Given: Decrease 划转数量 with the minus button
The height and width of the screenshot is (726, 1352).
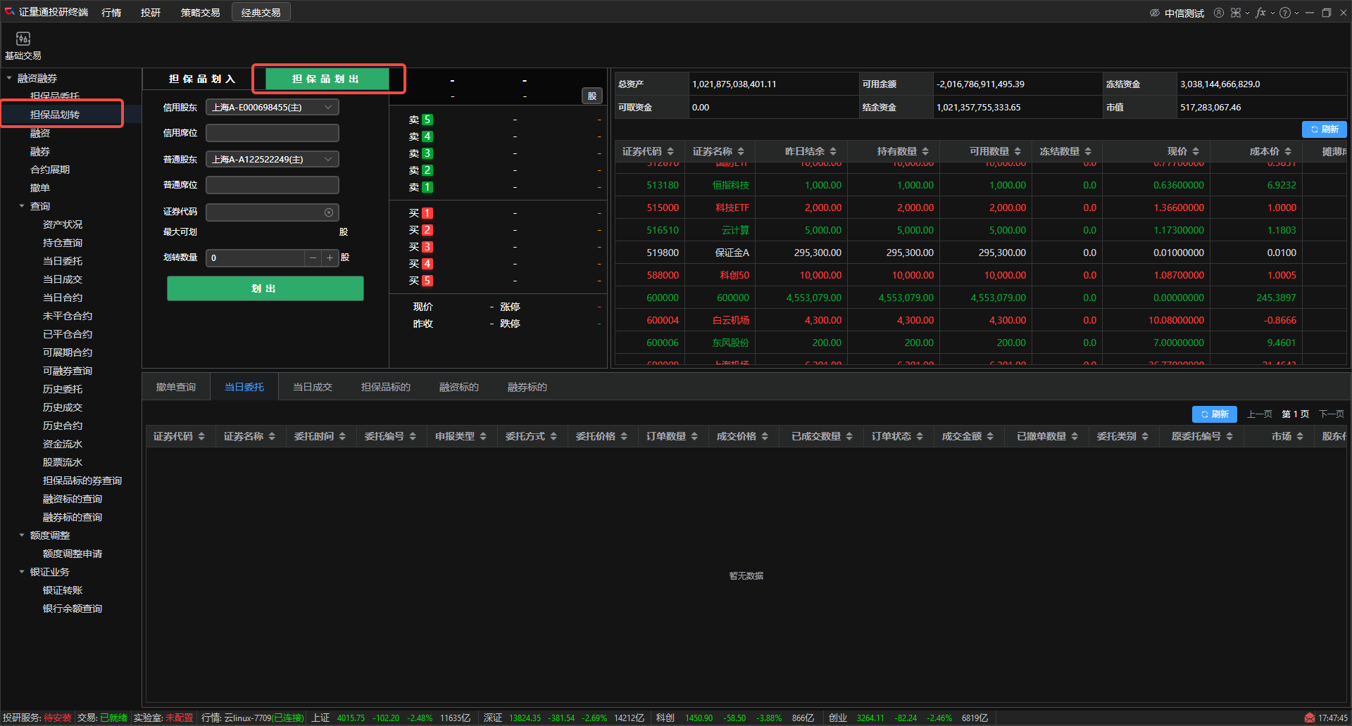Looking at the screenshot, I should click(313, 258).
